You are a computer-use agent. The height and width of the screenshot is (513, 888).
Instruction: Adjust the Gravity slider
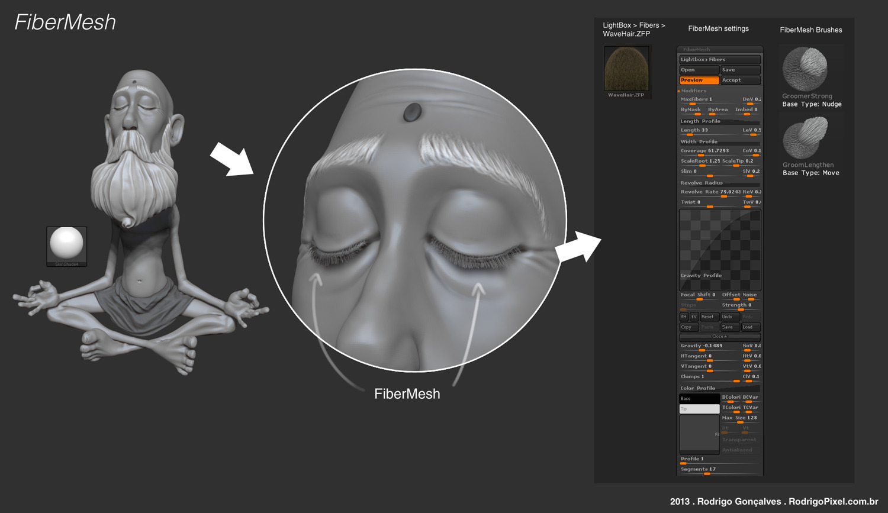pos(709,347)
